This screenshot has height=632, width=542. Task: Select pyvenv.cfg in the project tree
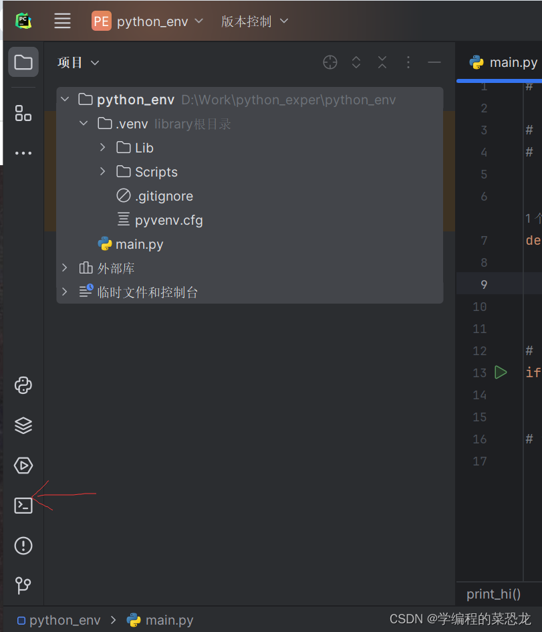[168, 219]
